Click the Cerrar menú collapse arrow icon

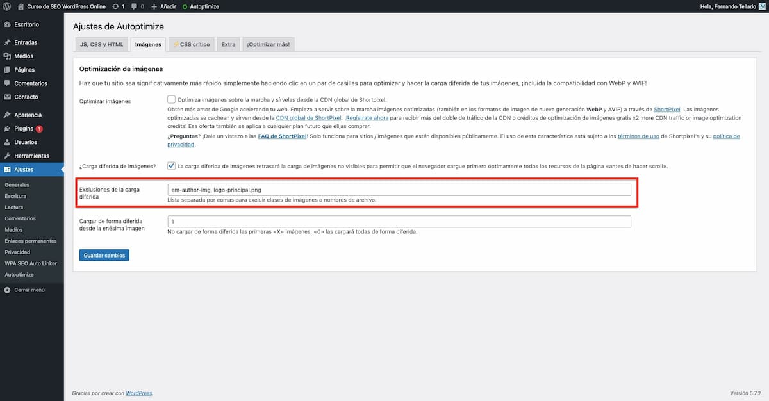[x=7, y=290]
